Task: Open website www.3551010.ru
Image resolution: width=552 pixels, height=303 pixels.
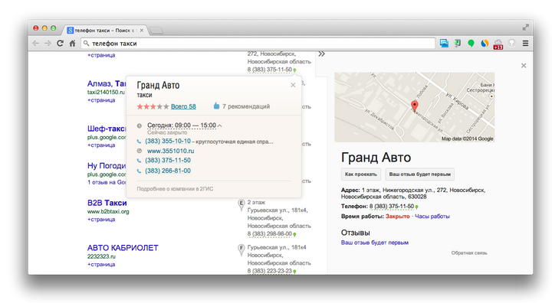Action: [170, 151]
